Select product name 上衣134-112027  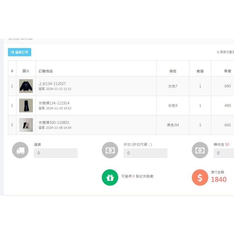[52, 84]
